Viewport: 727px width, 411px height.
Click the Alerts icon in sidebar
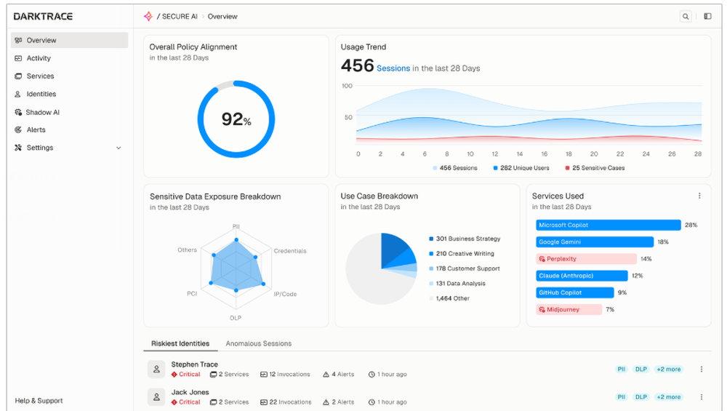click(18, 130)
